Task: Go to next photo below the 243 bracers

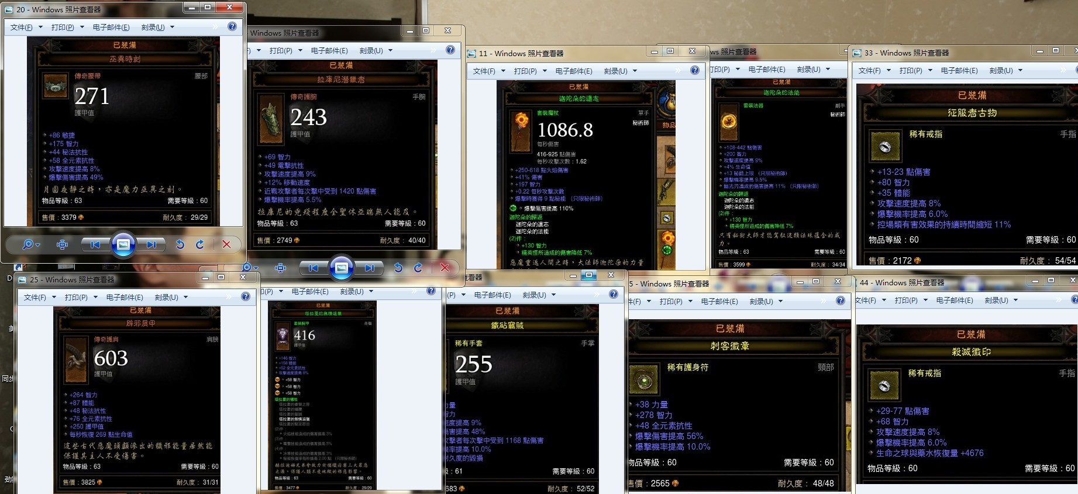Action: 370,268
